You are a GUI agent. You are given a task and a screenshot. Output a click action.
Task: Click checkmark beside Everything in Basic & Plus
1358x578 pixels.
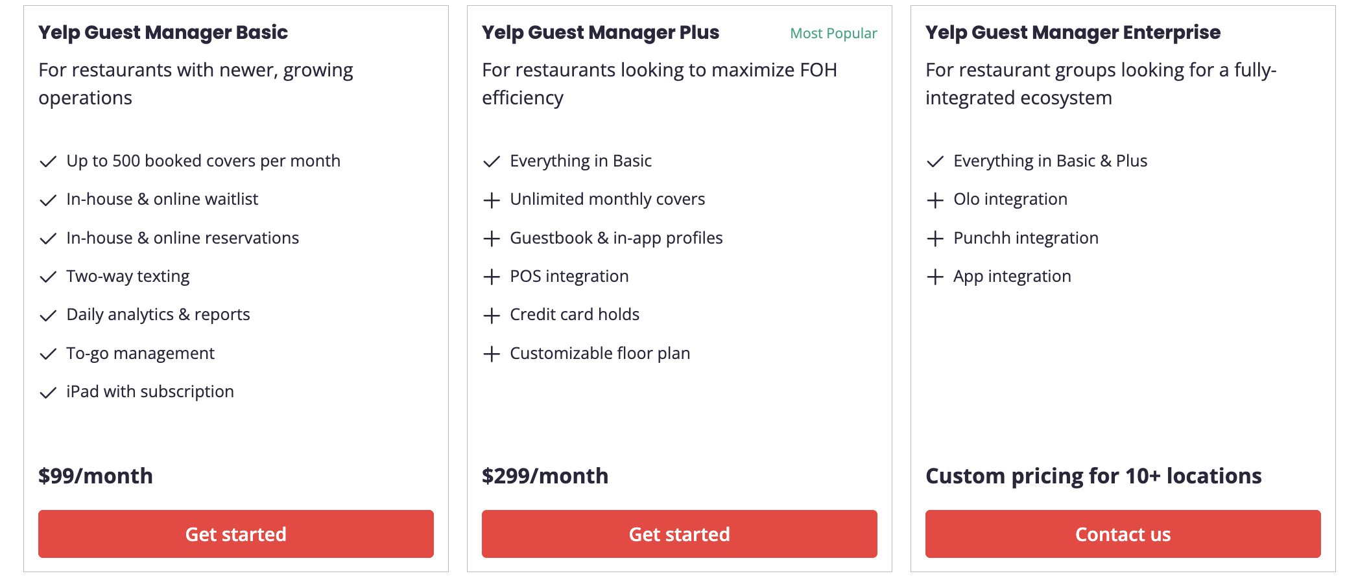935,161
